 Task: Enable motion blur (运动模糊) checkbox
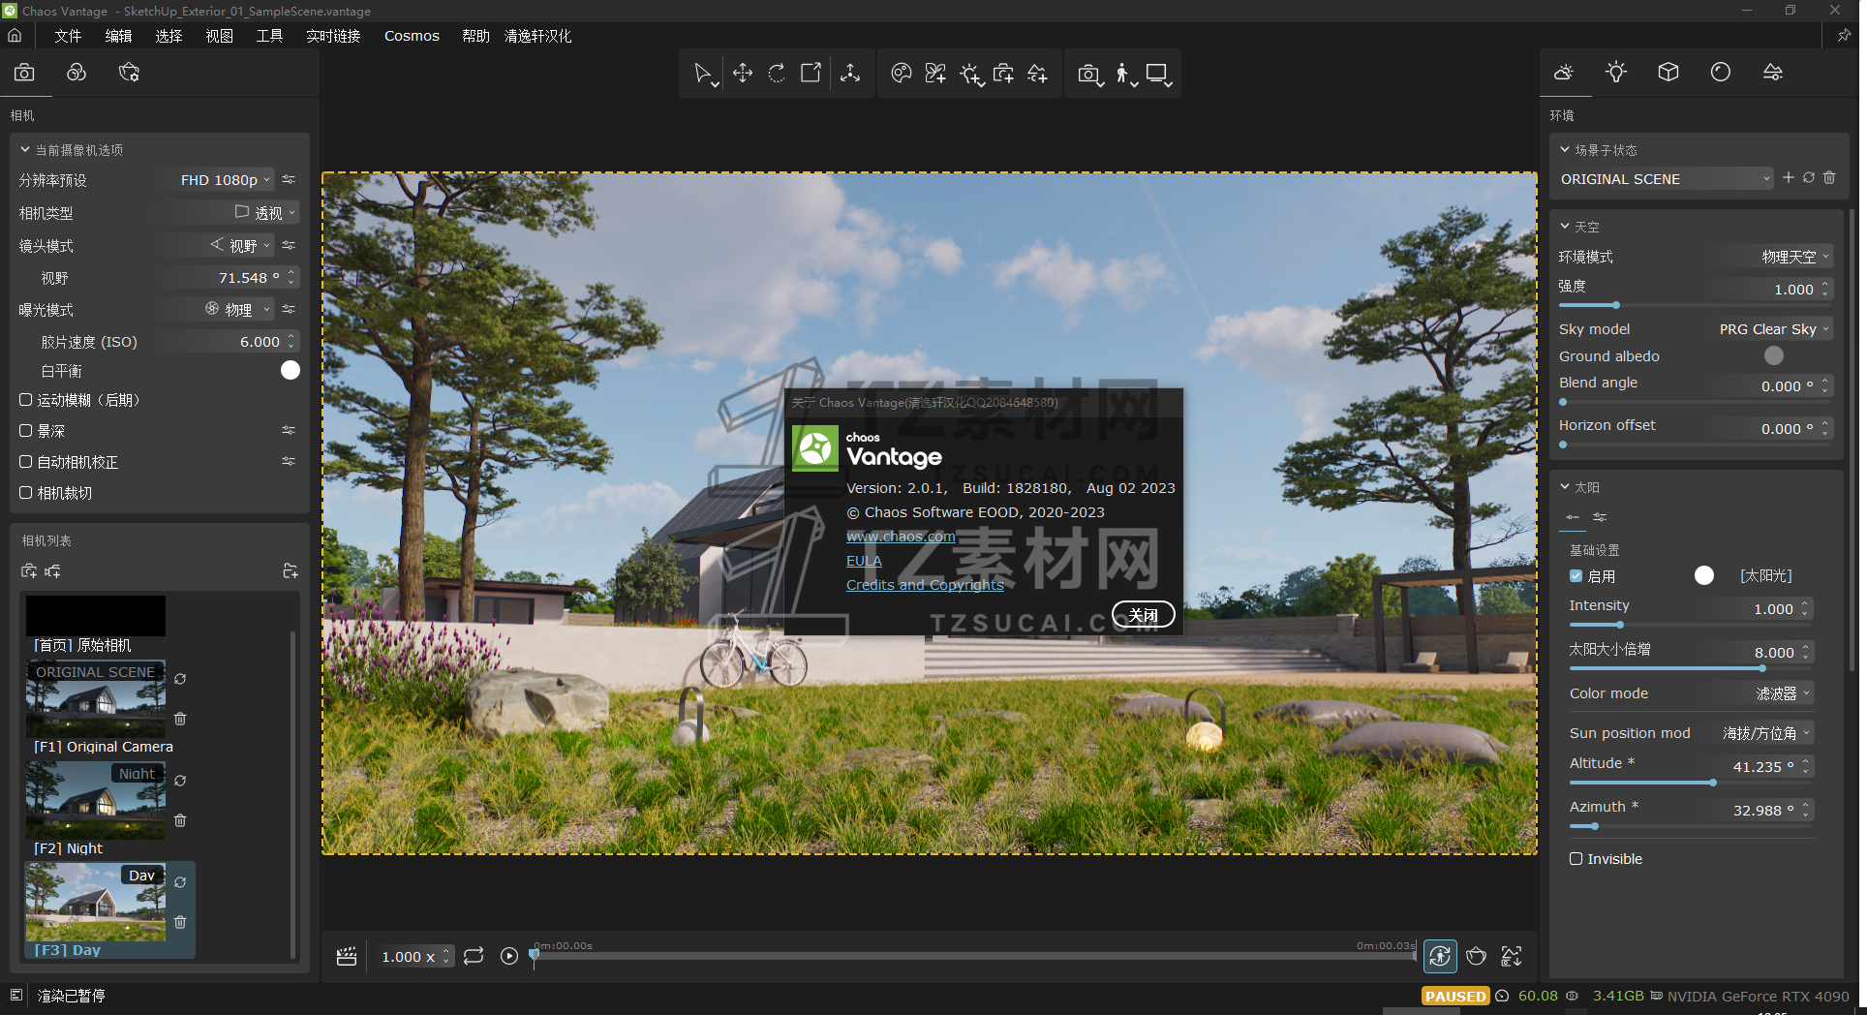tap(26, 400)
